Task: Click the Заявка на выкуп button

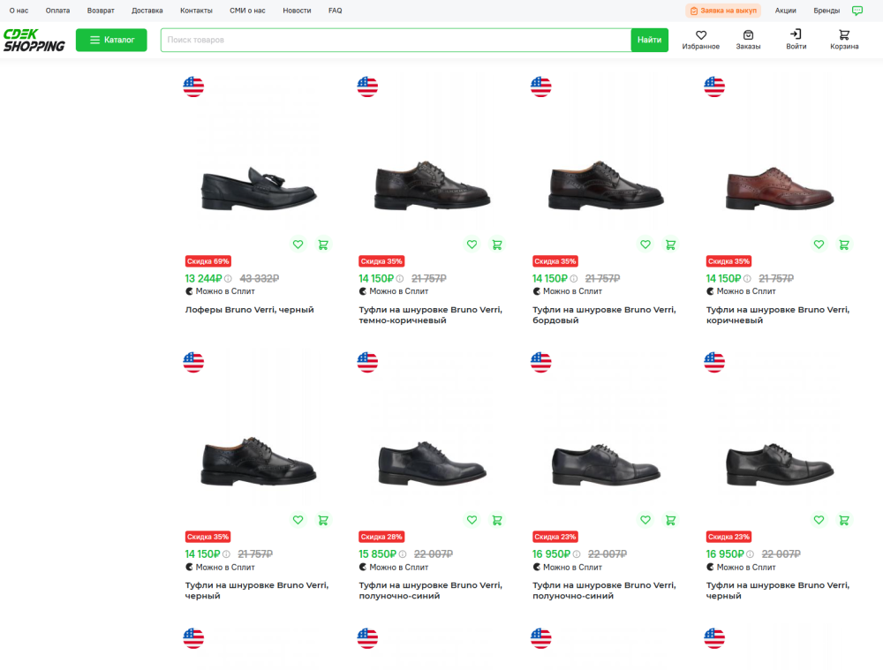Action: 723,11
